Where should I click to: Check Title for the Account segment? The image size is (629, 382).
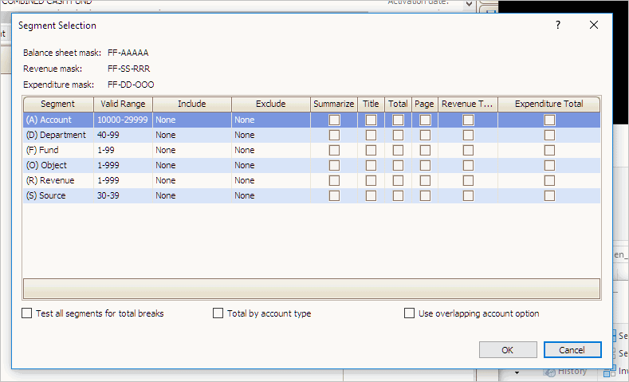(371, 120)
